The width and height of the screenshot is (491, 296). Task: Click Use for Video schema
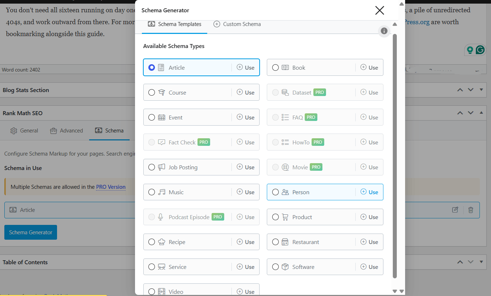pyautogui.click(x=245, y=292)
